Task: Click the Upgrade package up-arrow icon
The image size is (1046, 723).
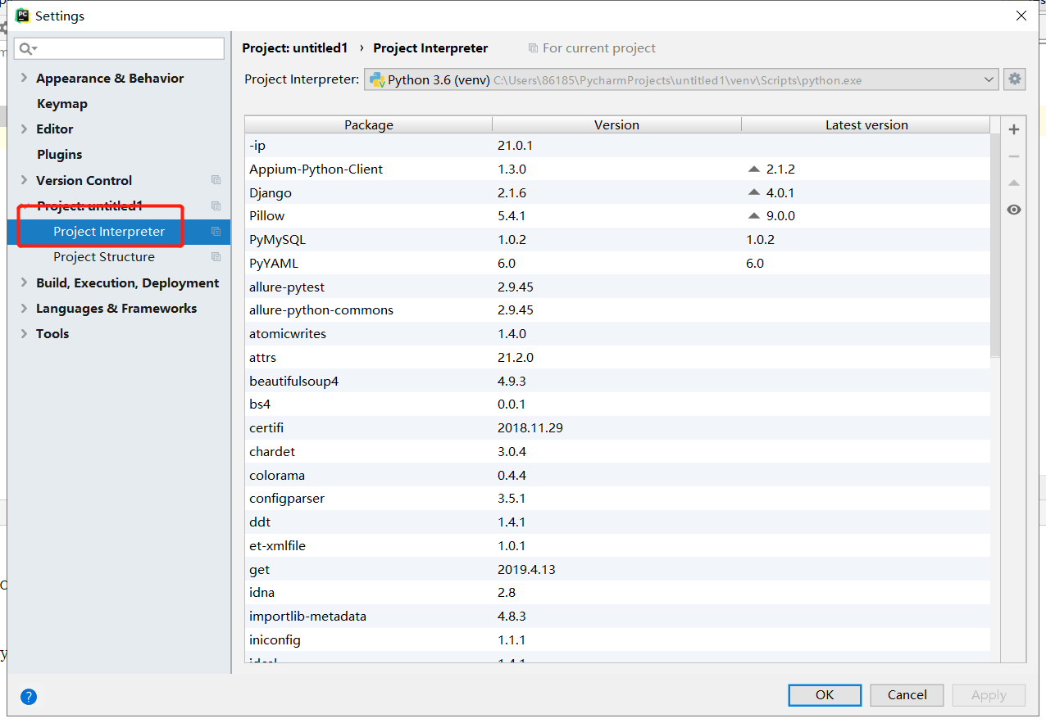Action: tap(1014, 183)
